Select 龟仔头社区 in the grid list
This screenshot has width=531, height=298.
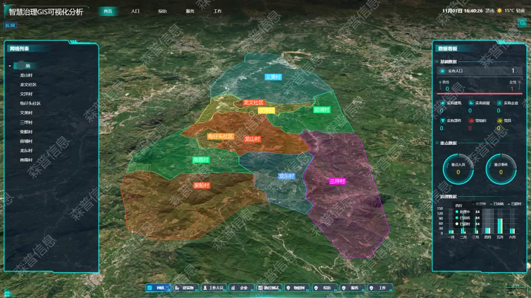point(30,104)
